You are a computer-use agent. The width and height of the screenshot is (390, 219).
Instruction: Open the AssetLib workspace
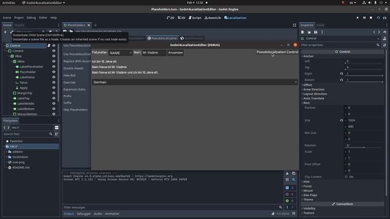coord(213,18)
